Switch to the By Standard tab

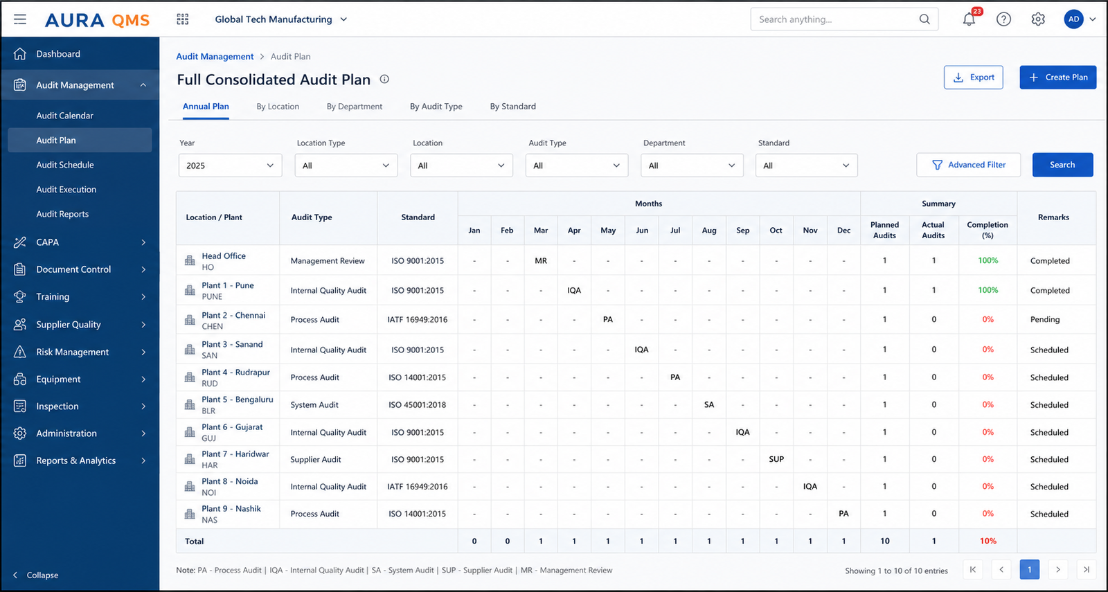tap(513, 107)
